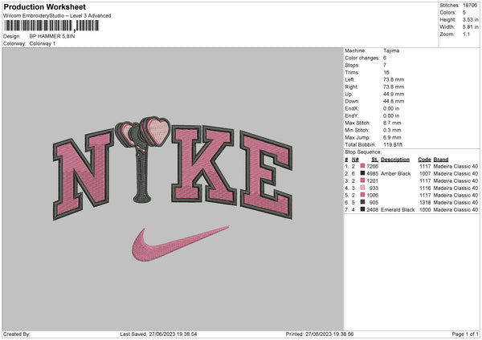Click the 'Color changes:' label
482x340 pixels.
coord(362,58)
